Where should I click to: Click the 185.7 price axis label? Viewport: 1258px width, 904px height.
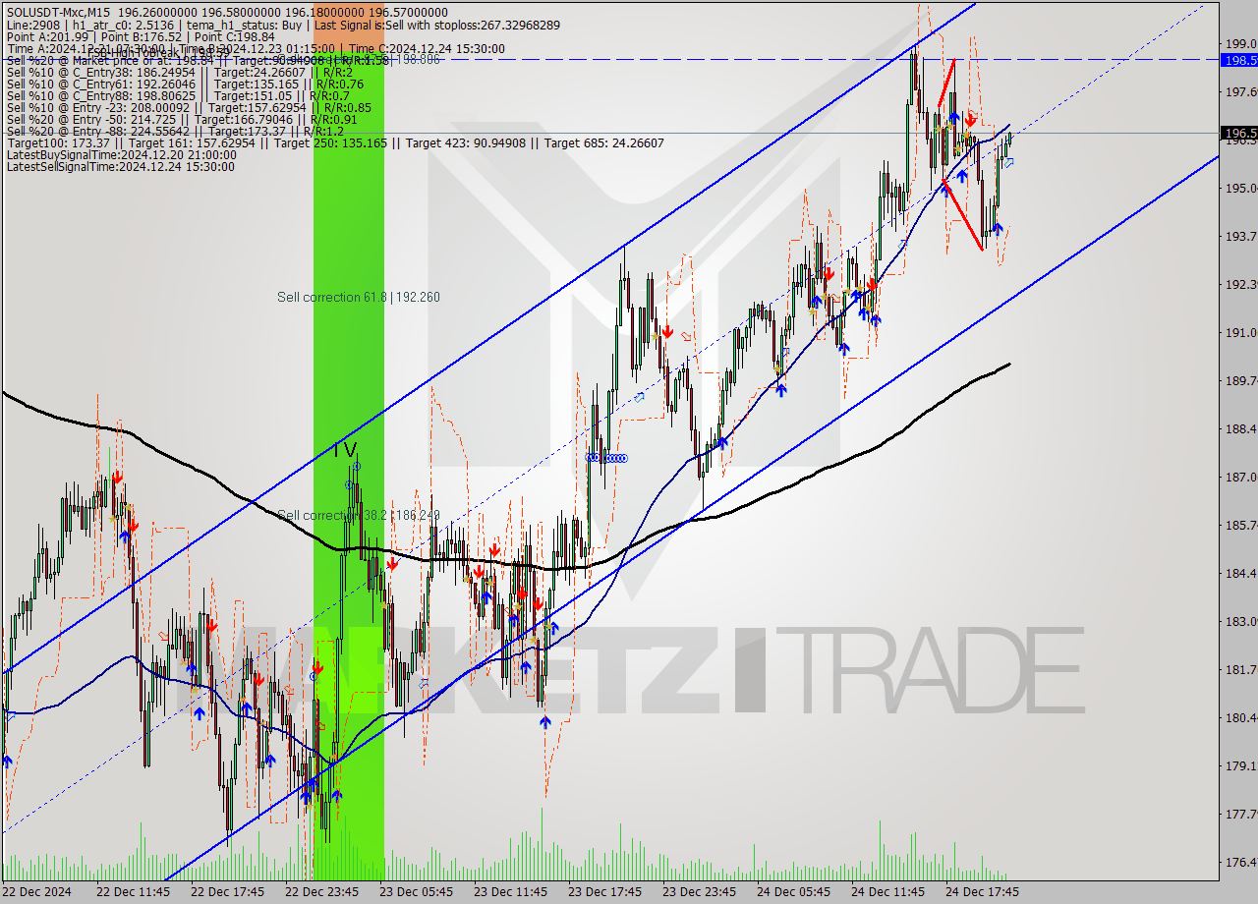tap(1240, 526)
